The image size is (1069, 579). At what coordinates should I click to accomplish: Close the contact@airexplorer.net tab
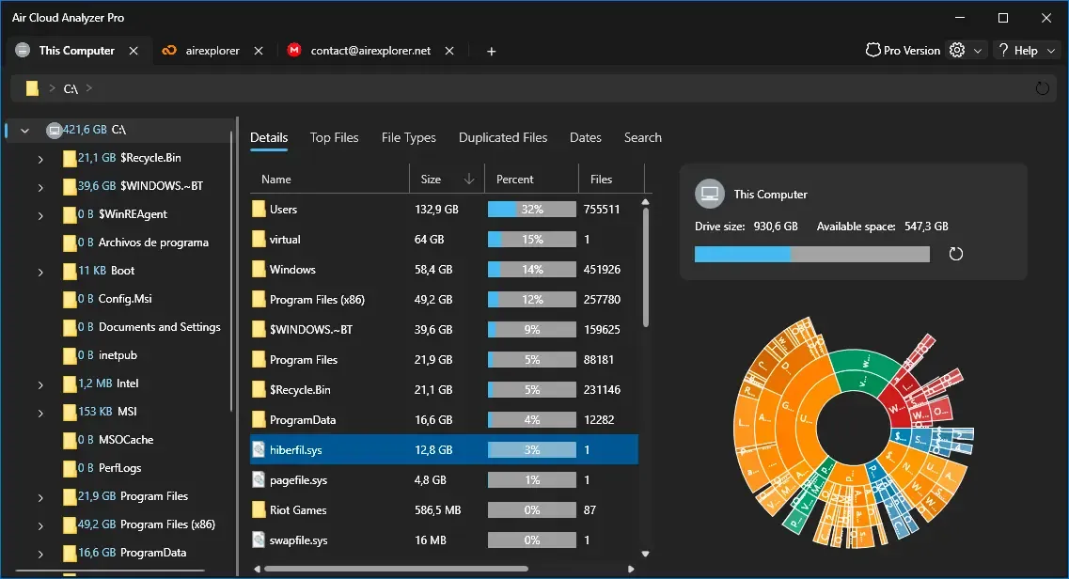pos(449,51)
